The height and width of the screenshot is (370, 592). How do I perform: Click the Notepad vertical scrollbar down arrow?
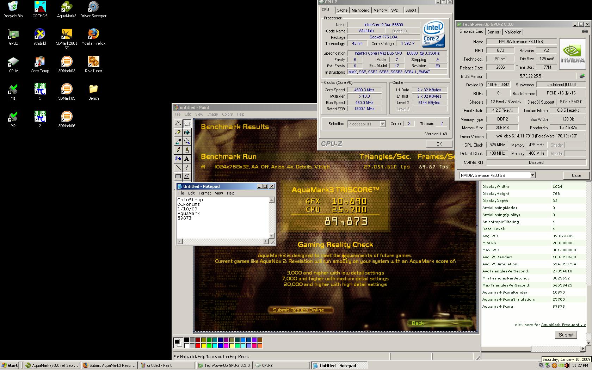tap(271, 236)
